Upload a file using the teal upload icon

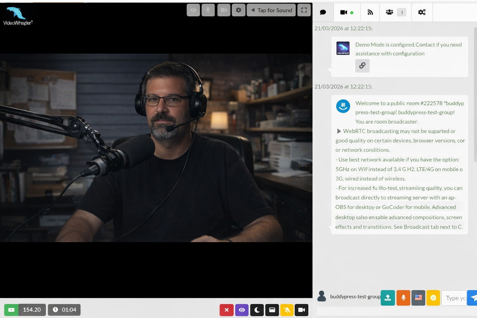(x=388, y=298)
